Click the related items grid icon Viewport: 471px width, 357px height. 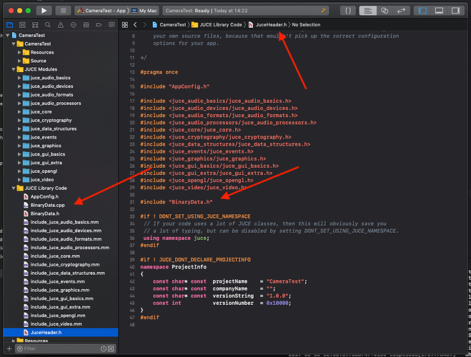(x=124, y=24)
